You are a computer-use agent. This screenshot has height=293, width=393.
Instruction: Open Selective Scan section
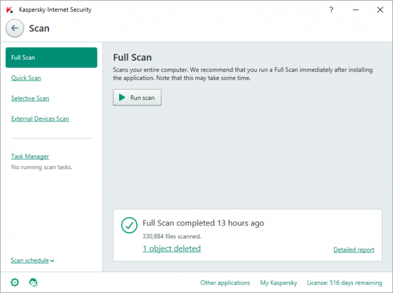click(x=30, y=98)
